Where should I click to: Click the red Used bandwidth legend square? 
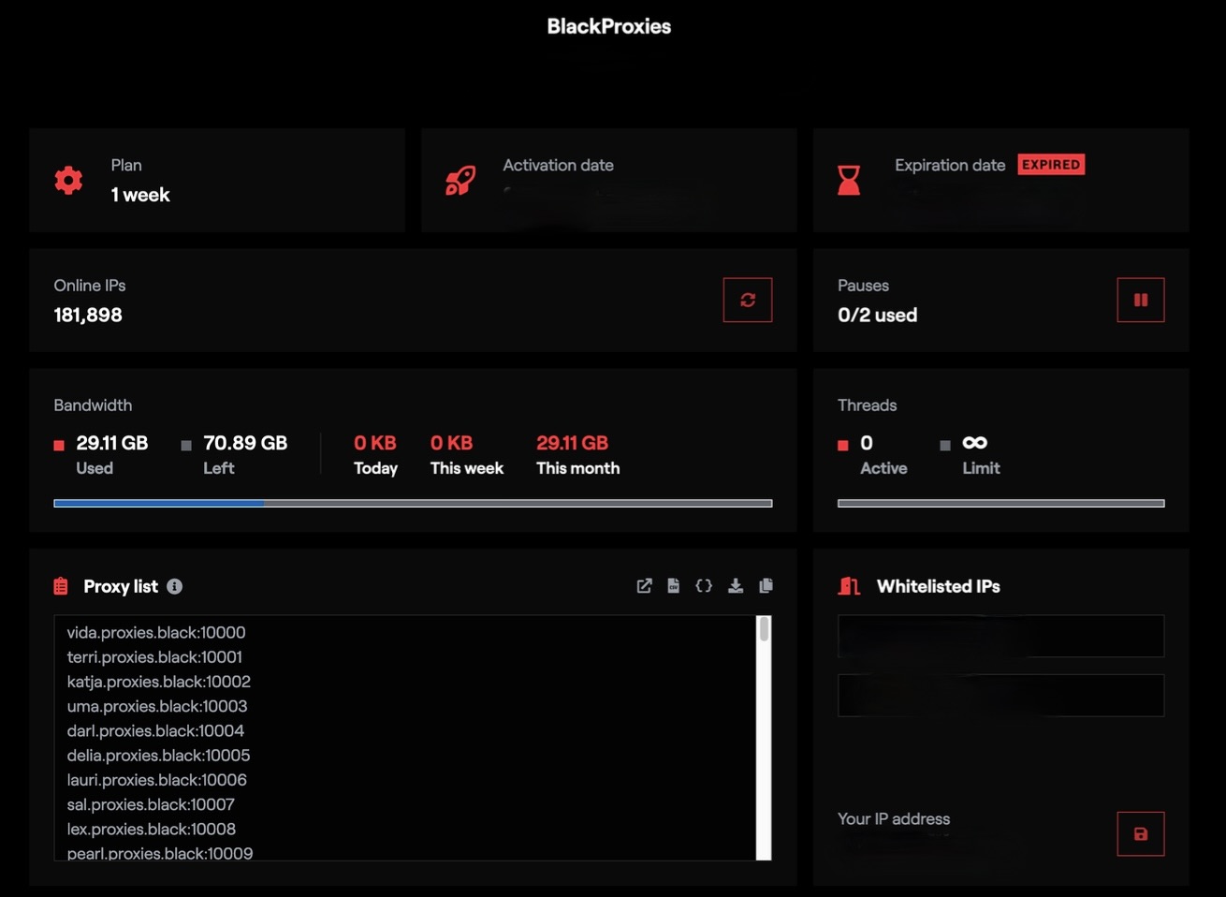coord(57,443)
